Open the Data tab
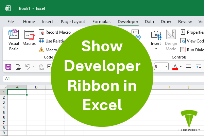 pyautogui.click(x=149, y=21)
